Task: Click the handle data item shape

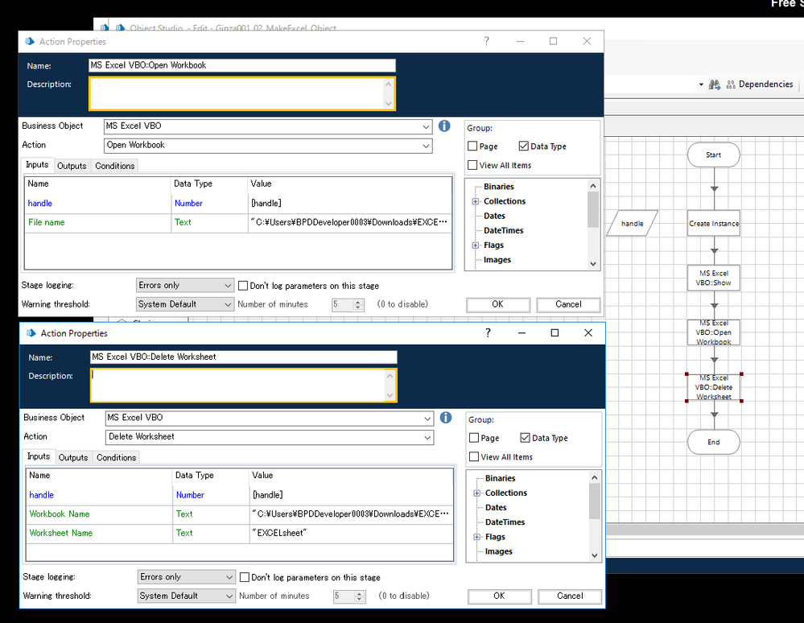Action: click(633, 223)
